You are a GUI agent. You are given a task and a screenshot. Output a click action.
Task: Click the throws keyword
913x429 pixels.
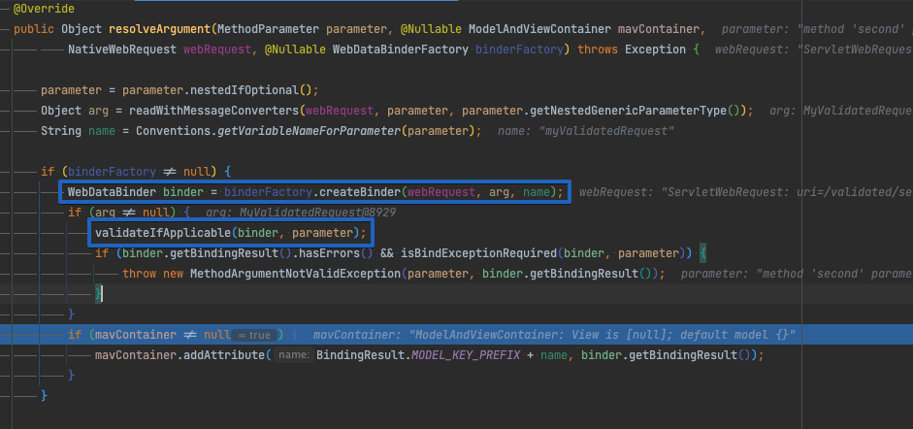(598, 49)
